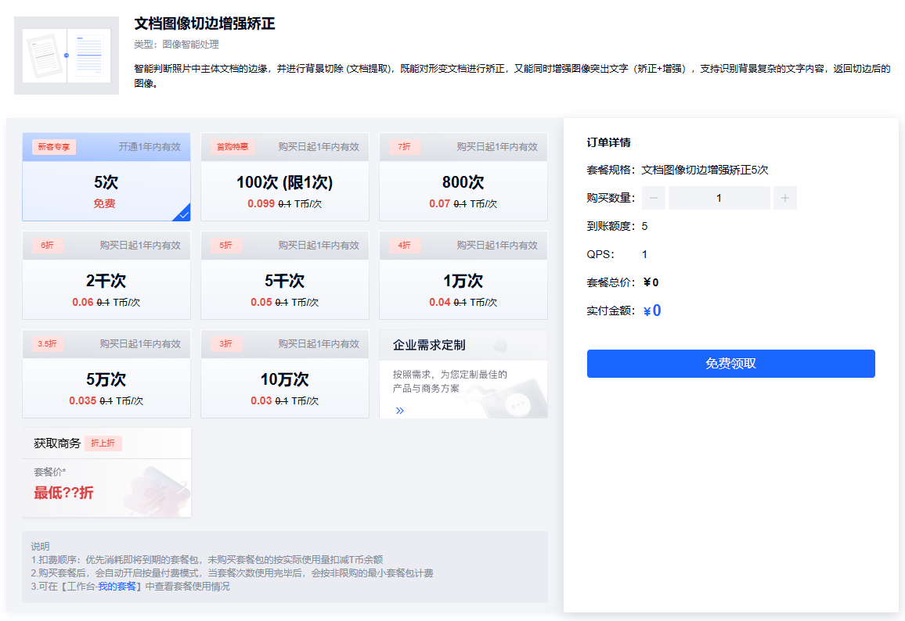Click the document product thumbnail image
This screenshot has height=621, width=905.
pyautogui.click(x=66, y=55)
